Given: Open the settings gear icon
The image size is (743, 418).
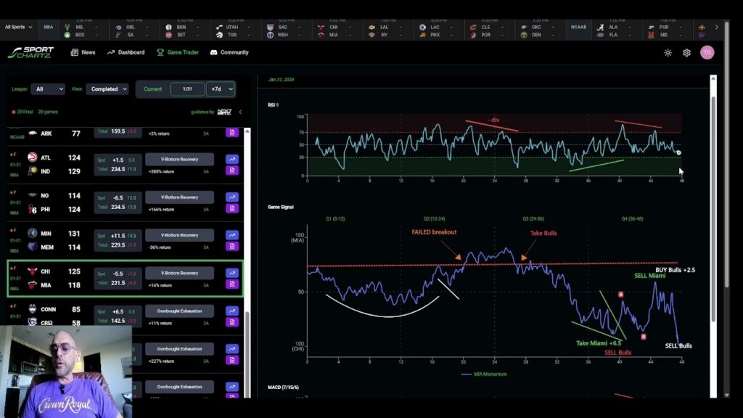Looking at the screenshot, I should tap(687, 52).
